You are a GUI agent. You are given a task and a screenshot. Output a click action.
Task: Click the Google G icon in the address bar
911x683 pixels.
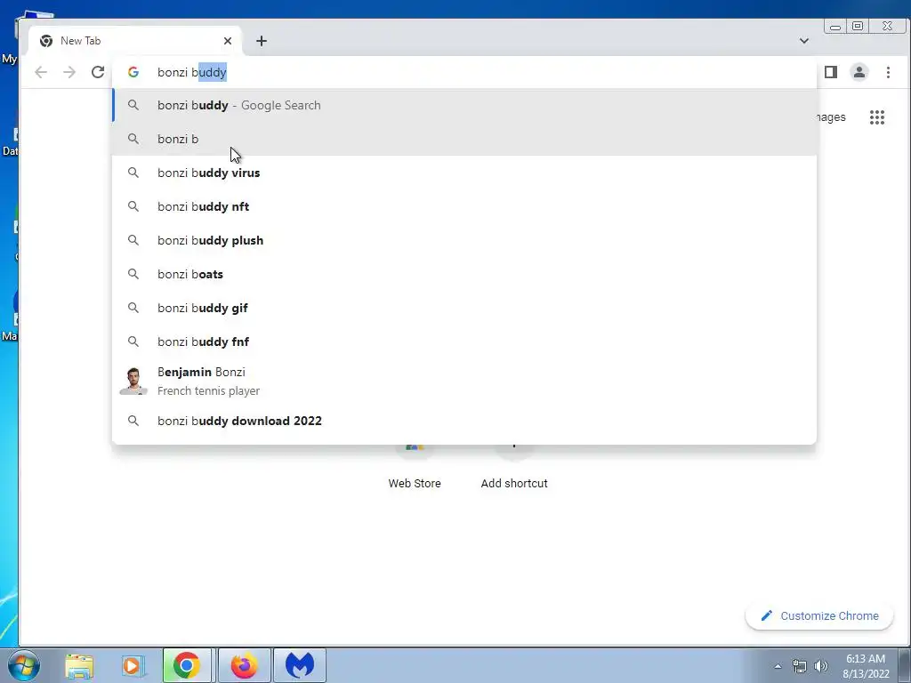point(133,72)
